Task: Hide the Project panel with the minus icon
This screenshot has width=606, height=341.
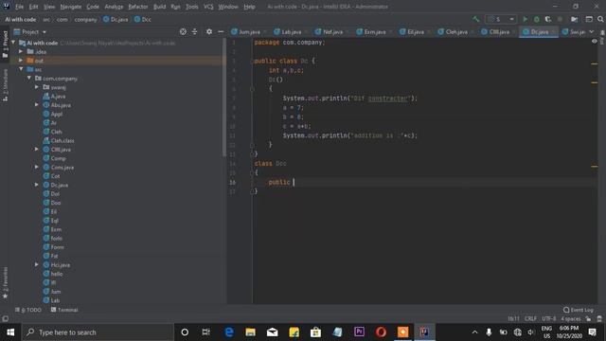Action: click(221, 31)
